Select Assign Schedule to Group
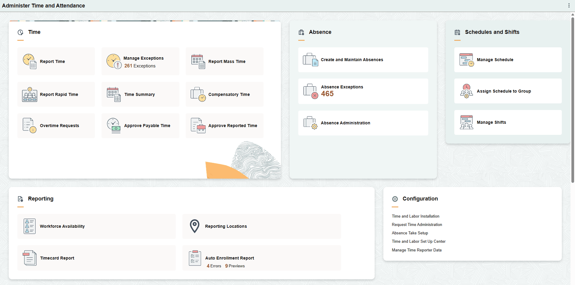This screenshot has height=285, width=575. pyautogui.click(x=507, y=91)
